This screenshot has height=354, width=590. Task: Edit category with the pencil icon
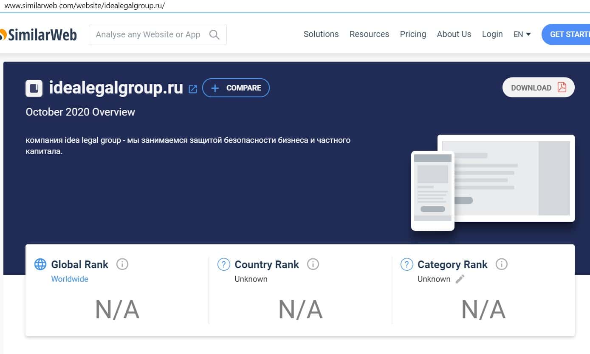(x=460, y=279)
